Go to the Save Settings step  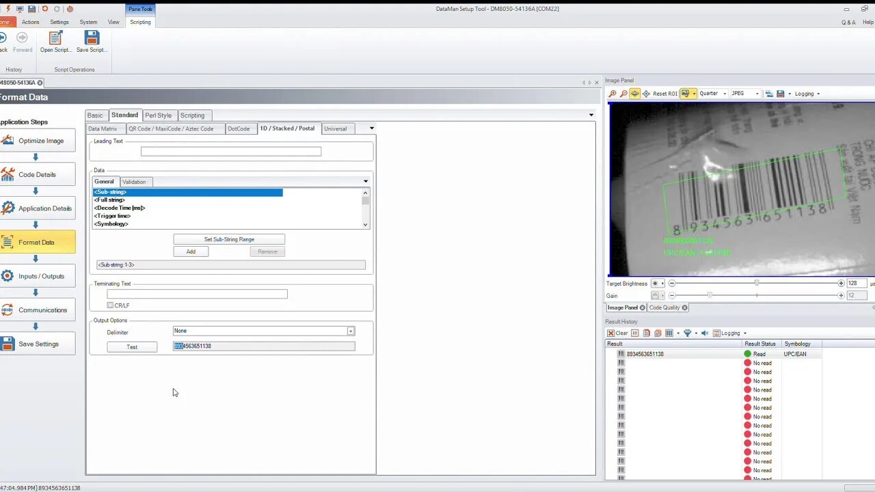[x=37, y=344]
